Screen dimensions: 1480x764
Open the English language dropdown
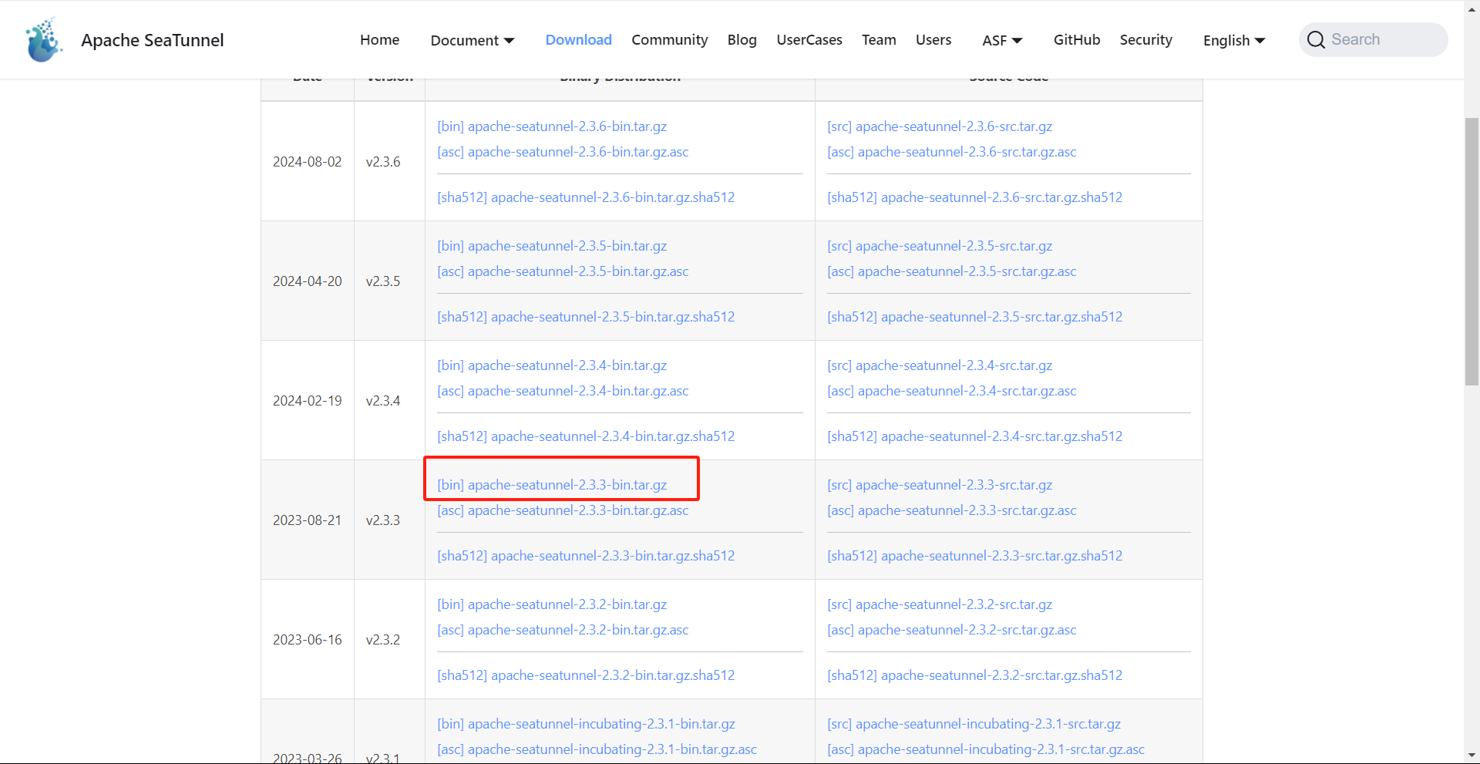click(x=1234, y=40)
